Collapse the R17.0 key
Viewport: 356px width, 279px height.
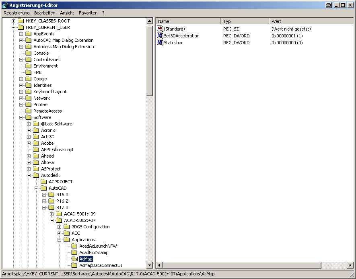pos(44,207)
